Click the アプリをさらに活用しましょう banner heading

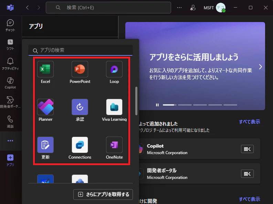tap(194, 57)
